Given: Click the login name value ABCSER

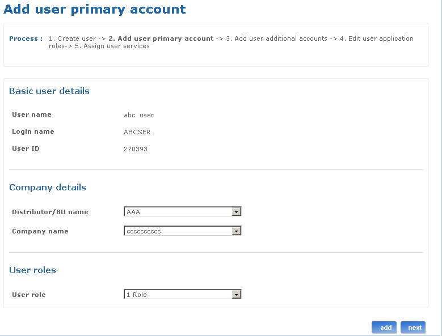Looking at the screenshot, I should [137, 132].
